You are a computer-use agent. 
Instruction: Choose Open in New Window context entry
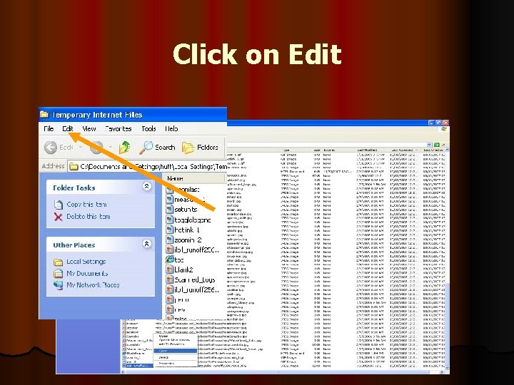[176, 340]
